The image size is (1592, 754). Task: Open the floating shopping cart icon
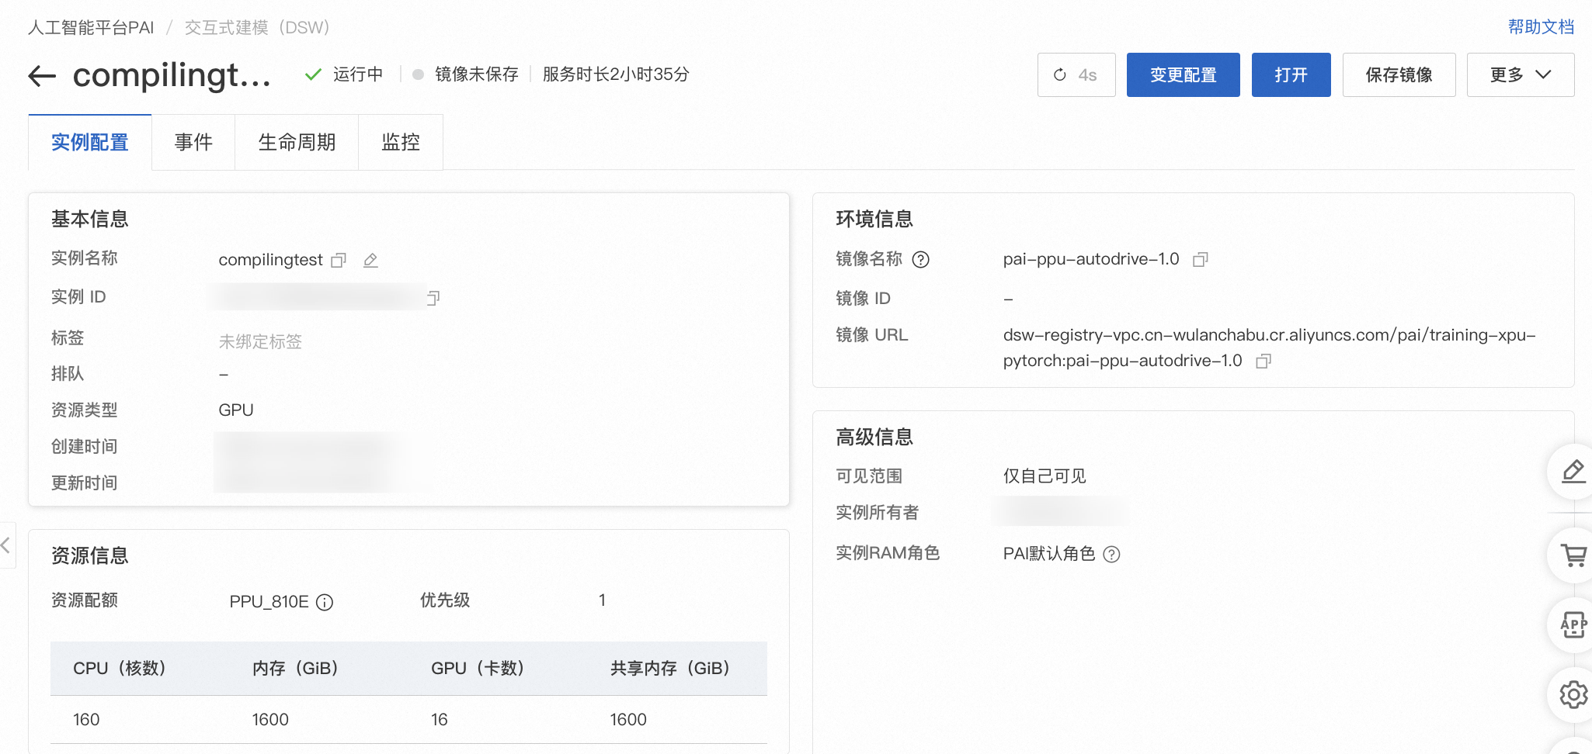pos(1573,555)
